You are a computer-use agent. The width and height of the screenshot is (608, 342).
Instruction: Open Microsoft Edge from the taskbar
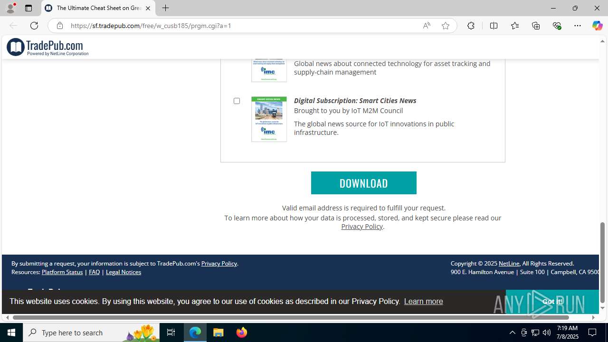(x=195, y=332)
